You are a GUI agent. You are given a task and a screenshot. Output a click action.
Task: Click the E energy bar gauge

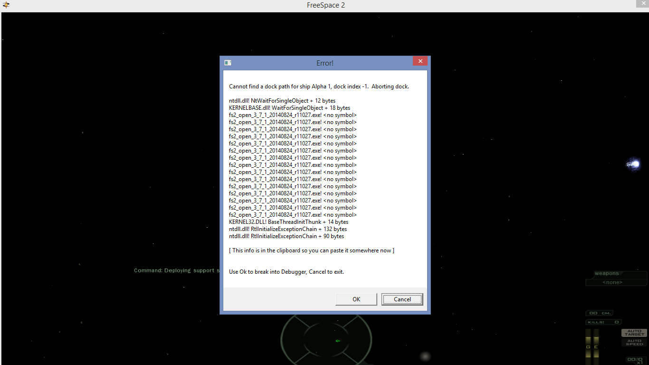[596, 346]
